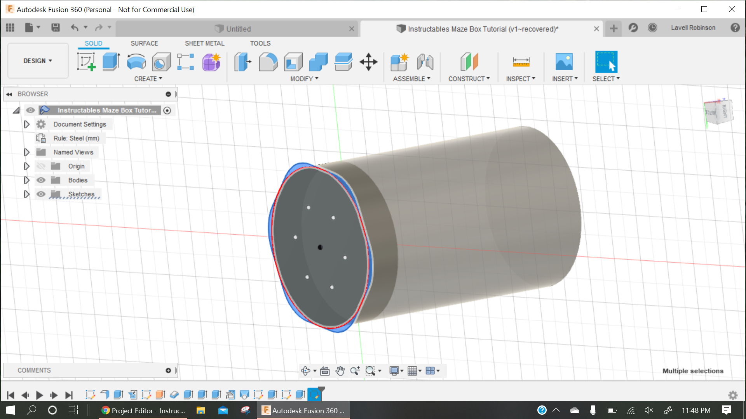Image resolution: width=746 pixels, height=419 pixels.
Task: Activate the root component radio button
Action: (167, 111)
